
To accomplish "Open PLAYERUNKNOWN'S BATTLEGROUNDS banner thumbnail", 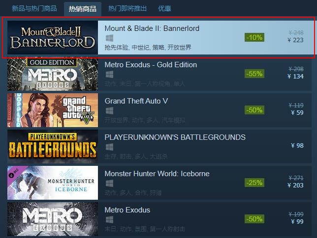I will [x=53, y=146].
